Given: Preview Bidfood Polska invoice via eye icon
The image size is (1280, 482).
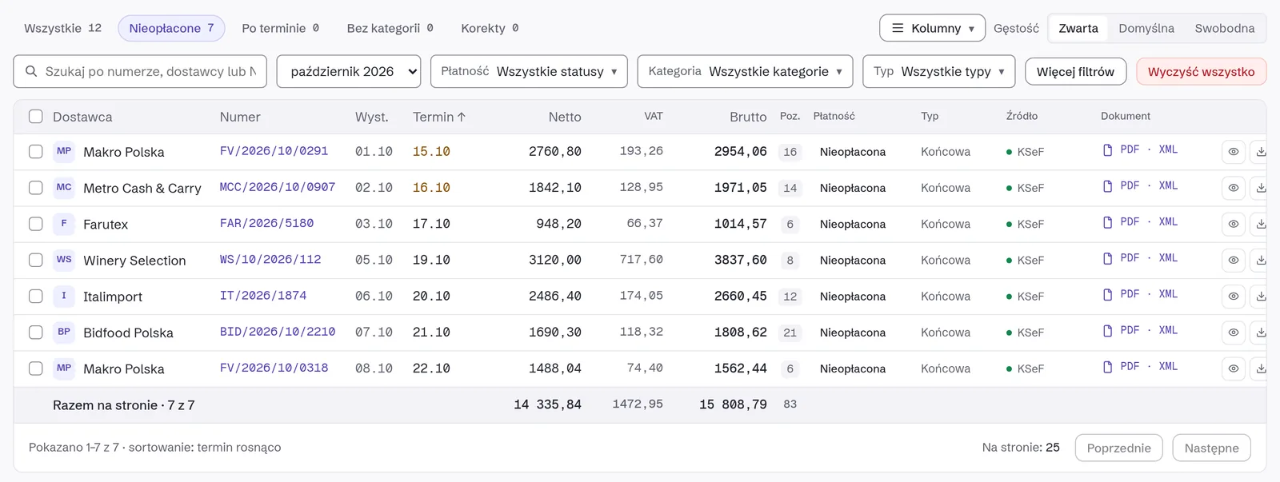Looking at the screenshot, I should click(x=1234, y=333).
